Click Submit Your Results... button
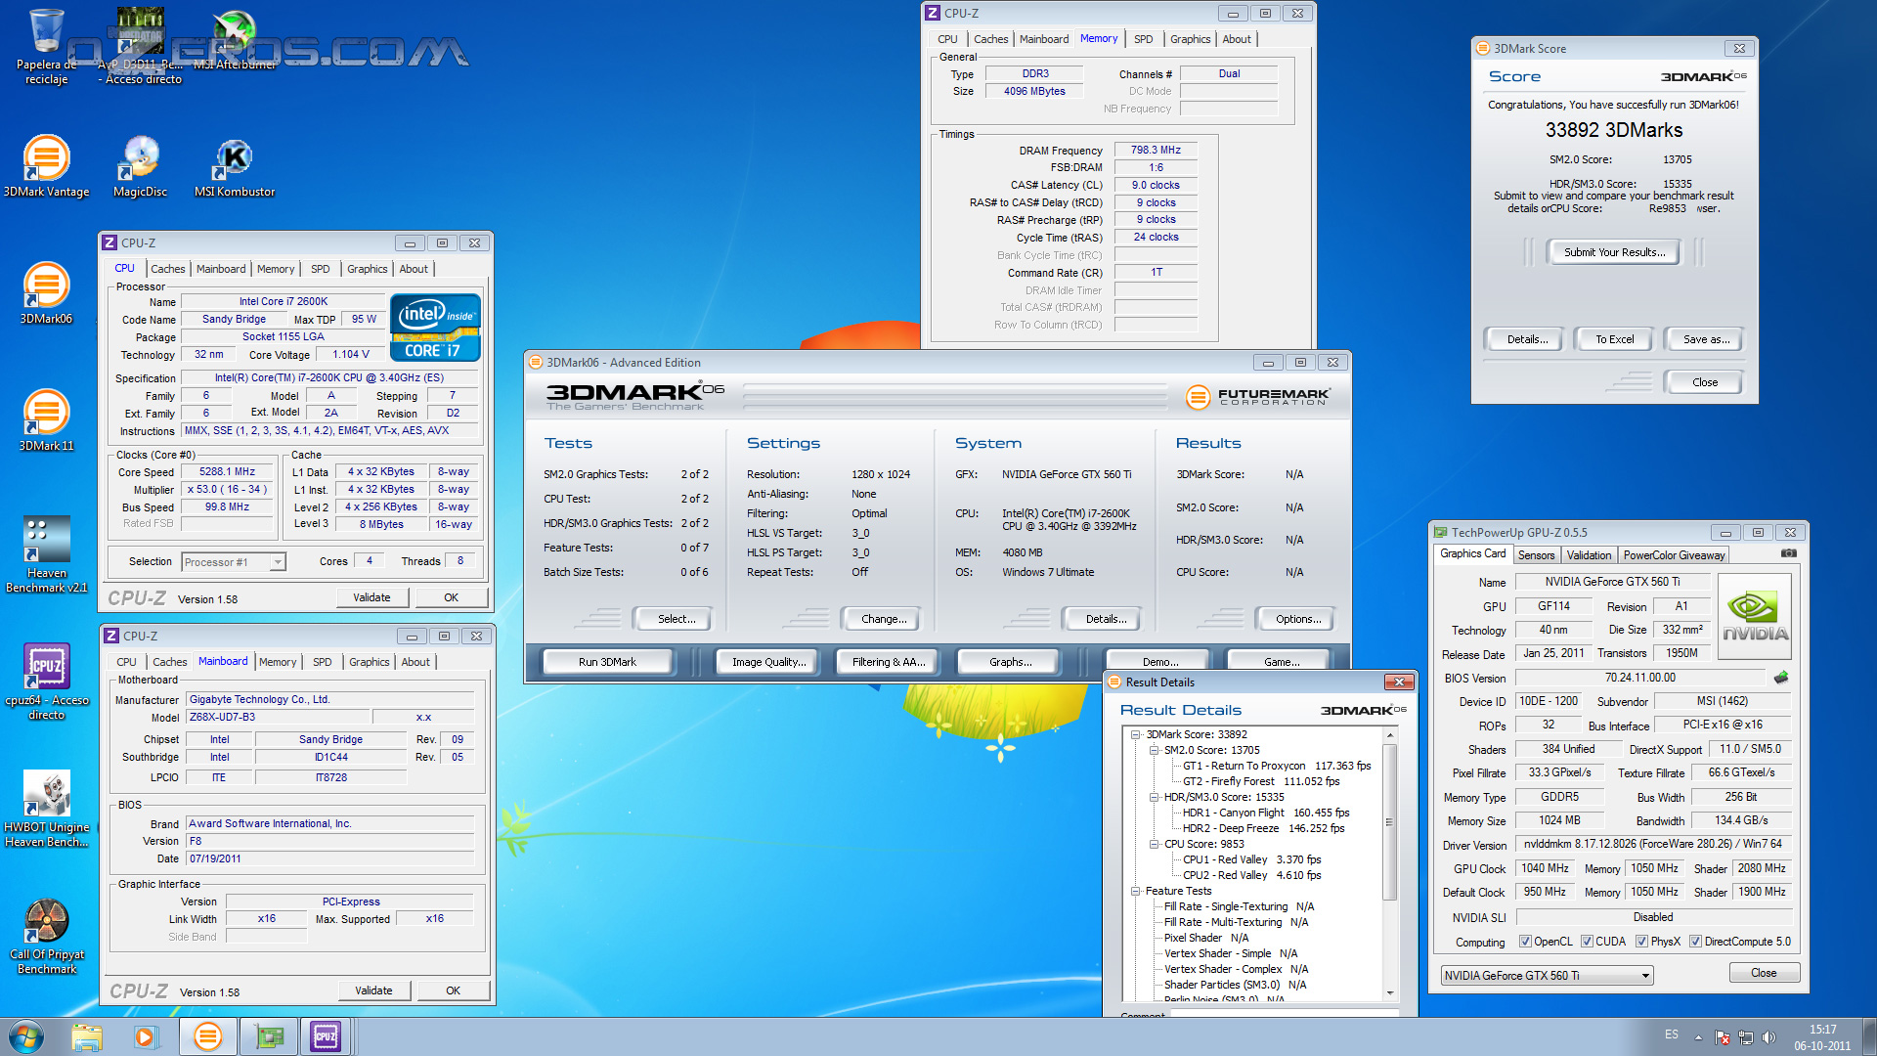 pos(1614,252)
